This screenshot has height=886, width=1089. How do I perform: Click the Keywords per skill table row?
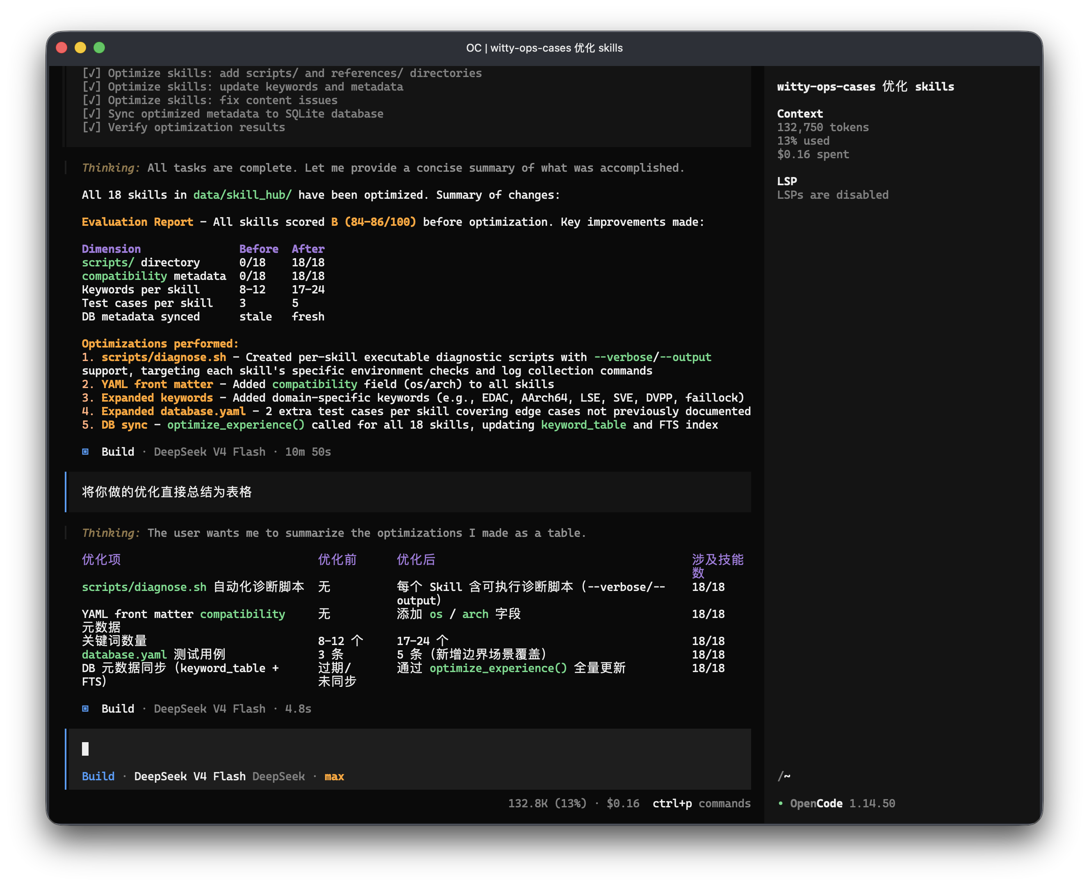[x=203, y=289]
